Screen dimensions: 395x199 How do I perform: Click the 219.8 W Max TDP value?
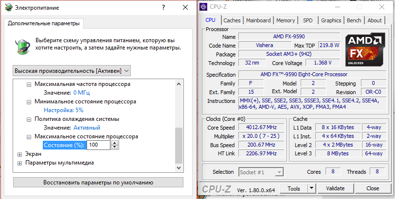329,46
